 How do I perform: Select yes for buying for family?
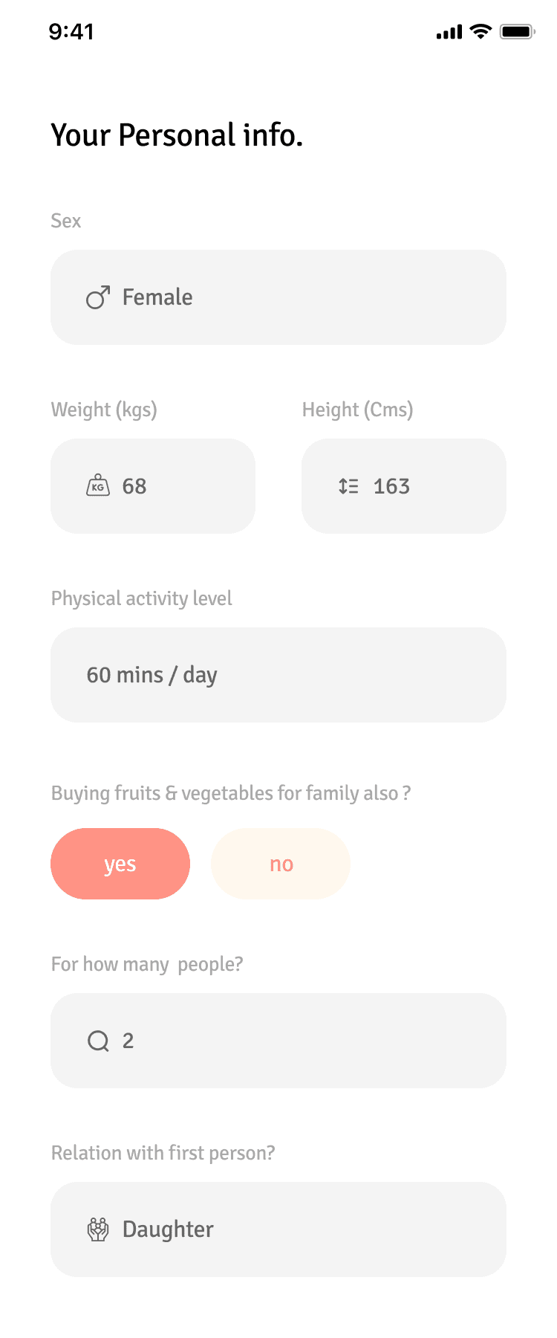pyautogui.click(x=120, y=864)
